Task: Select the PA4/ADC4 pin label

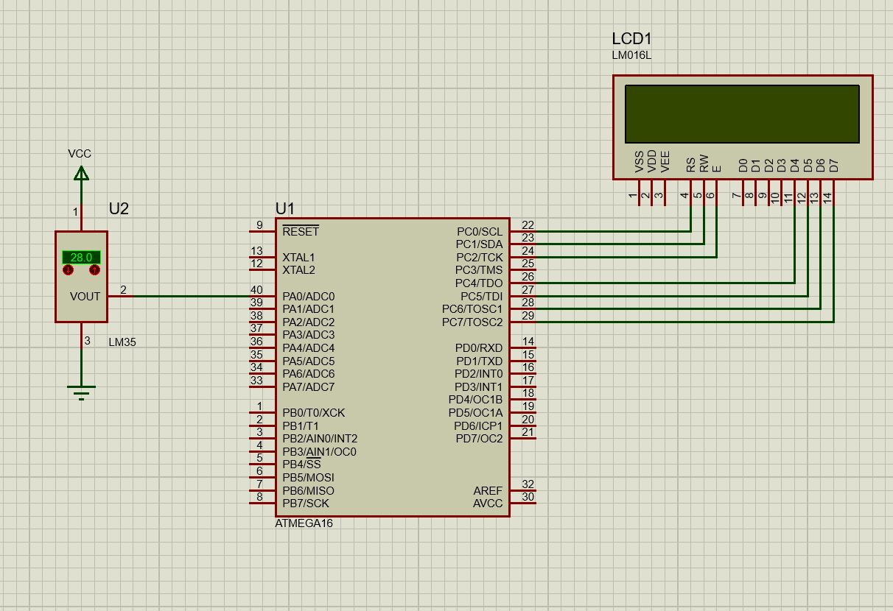Action: coord(308,348)
